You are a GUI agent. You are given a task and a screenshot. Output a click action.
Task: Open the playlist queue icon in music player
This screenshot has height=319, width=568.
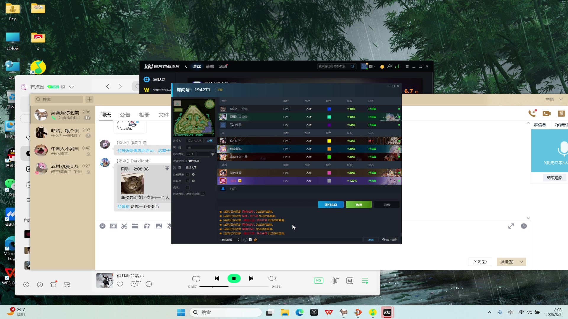pos(365,281)
